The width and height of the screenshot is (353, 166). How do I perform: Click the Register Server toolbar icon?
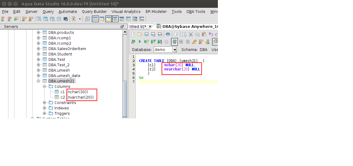[x=3, y=19]
